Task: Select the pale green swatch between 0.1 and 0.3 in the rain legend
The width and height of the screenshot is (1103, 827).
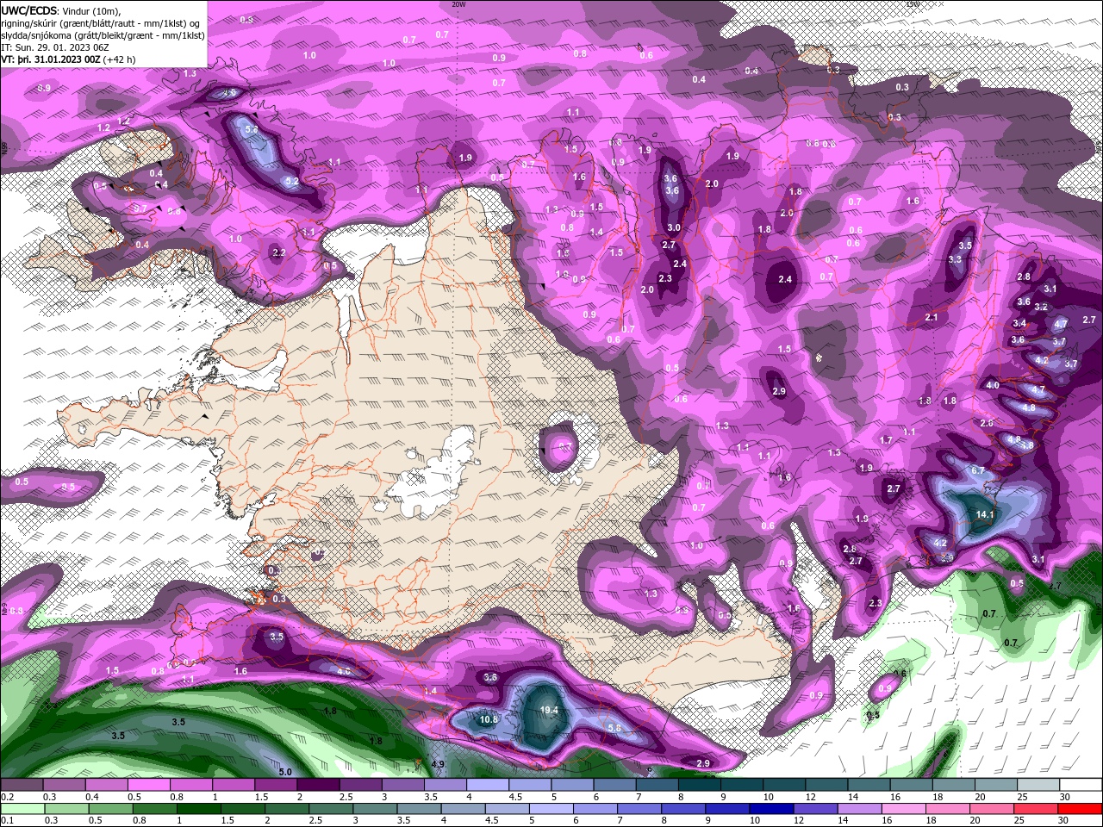Action: click(x=22, y=808)
